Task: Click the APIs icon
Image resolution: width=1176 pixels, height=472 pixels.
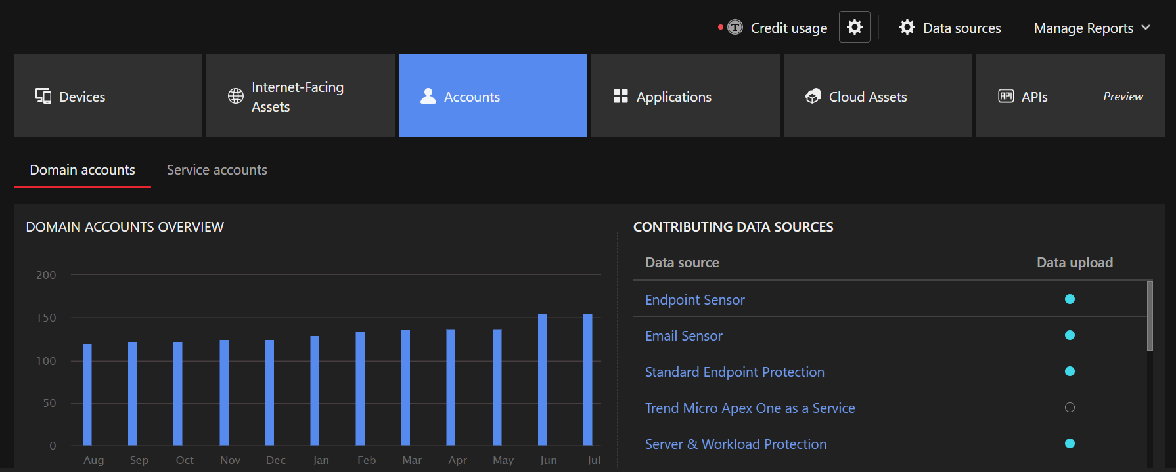Action: coord(1006,97)
